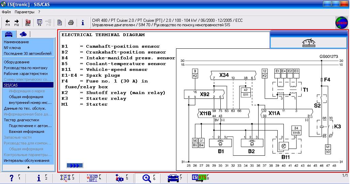The image size is (350, 184).
Task: Open the ? help menu
Action: (39, 12)
